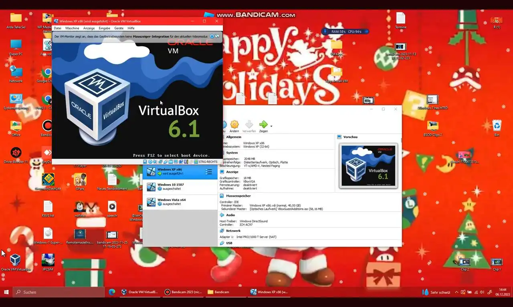Image resolution: width=513 pixels, height=307 pixels.
Task: Click the Allgemein section header
Action: click(x=234, y=137)
